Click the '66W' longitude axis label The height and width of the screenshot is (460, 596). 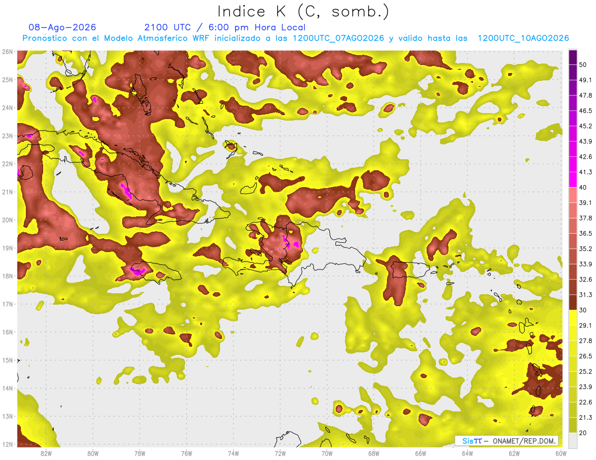[x=421, y=453]
